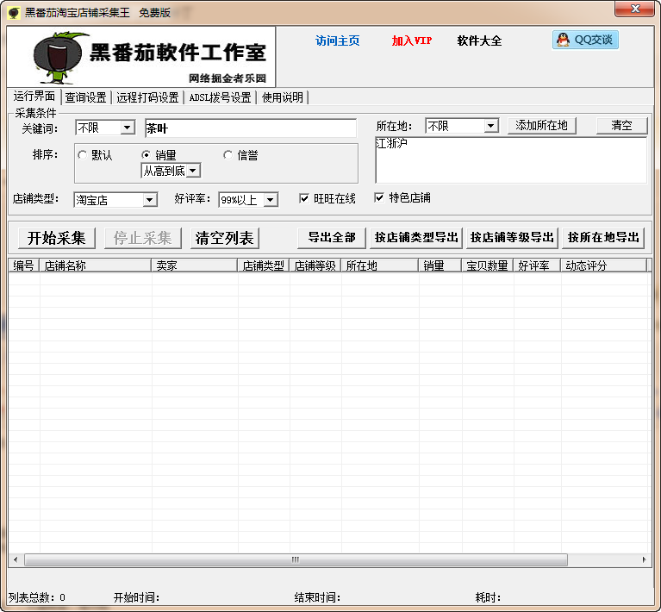Click the horizontal scrollbar thumb
Image resolution: width=661 pixels, height=612 pixels.
tap(296, 559)
